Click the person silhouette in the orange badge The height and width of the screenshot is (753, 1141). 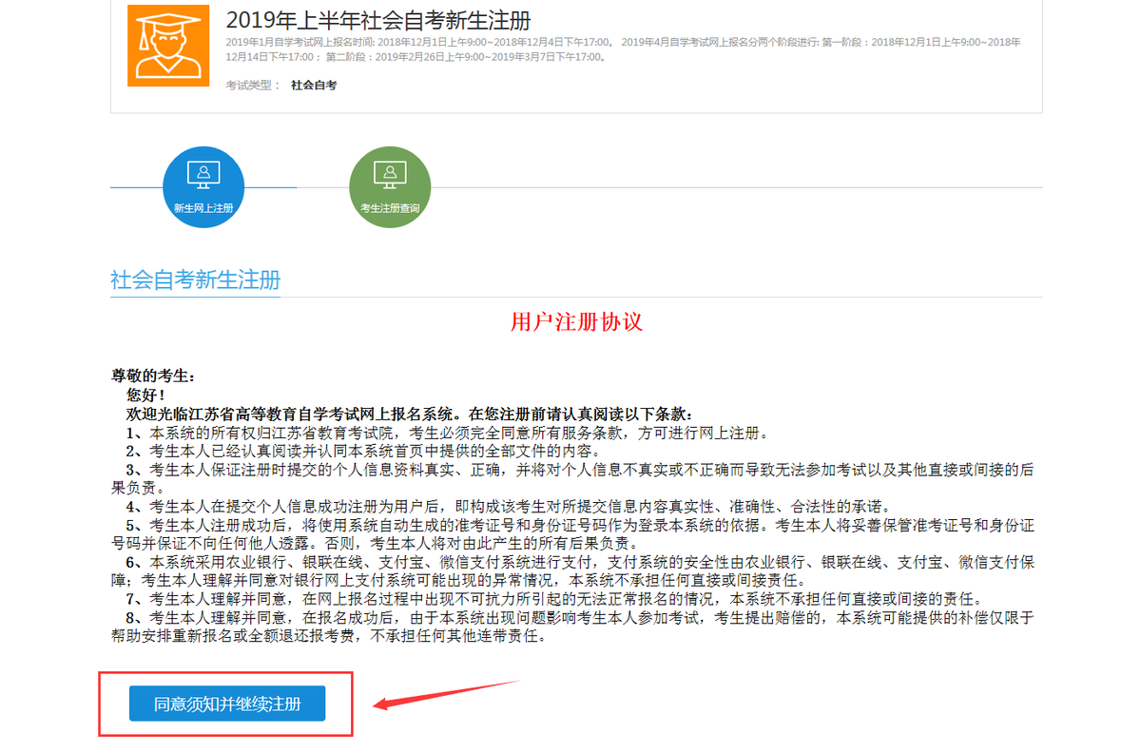[167, 47]
